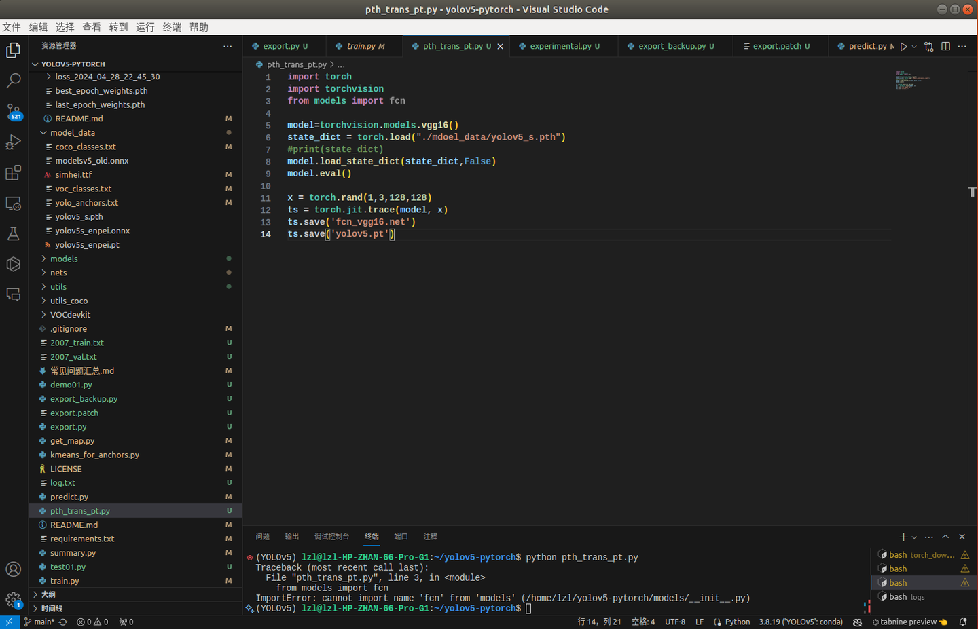Screen dimensions: 978x629
Task: Open the Extensions view
Action: tap(13, 172)
